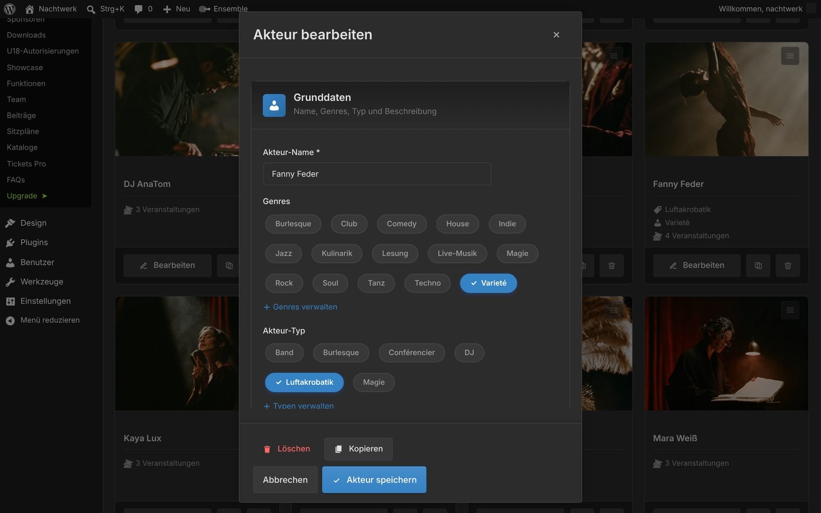Open the Neu menu in admin bar
The image size is (821, 513).
point(177,9)
